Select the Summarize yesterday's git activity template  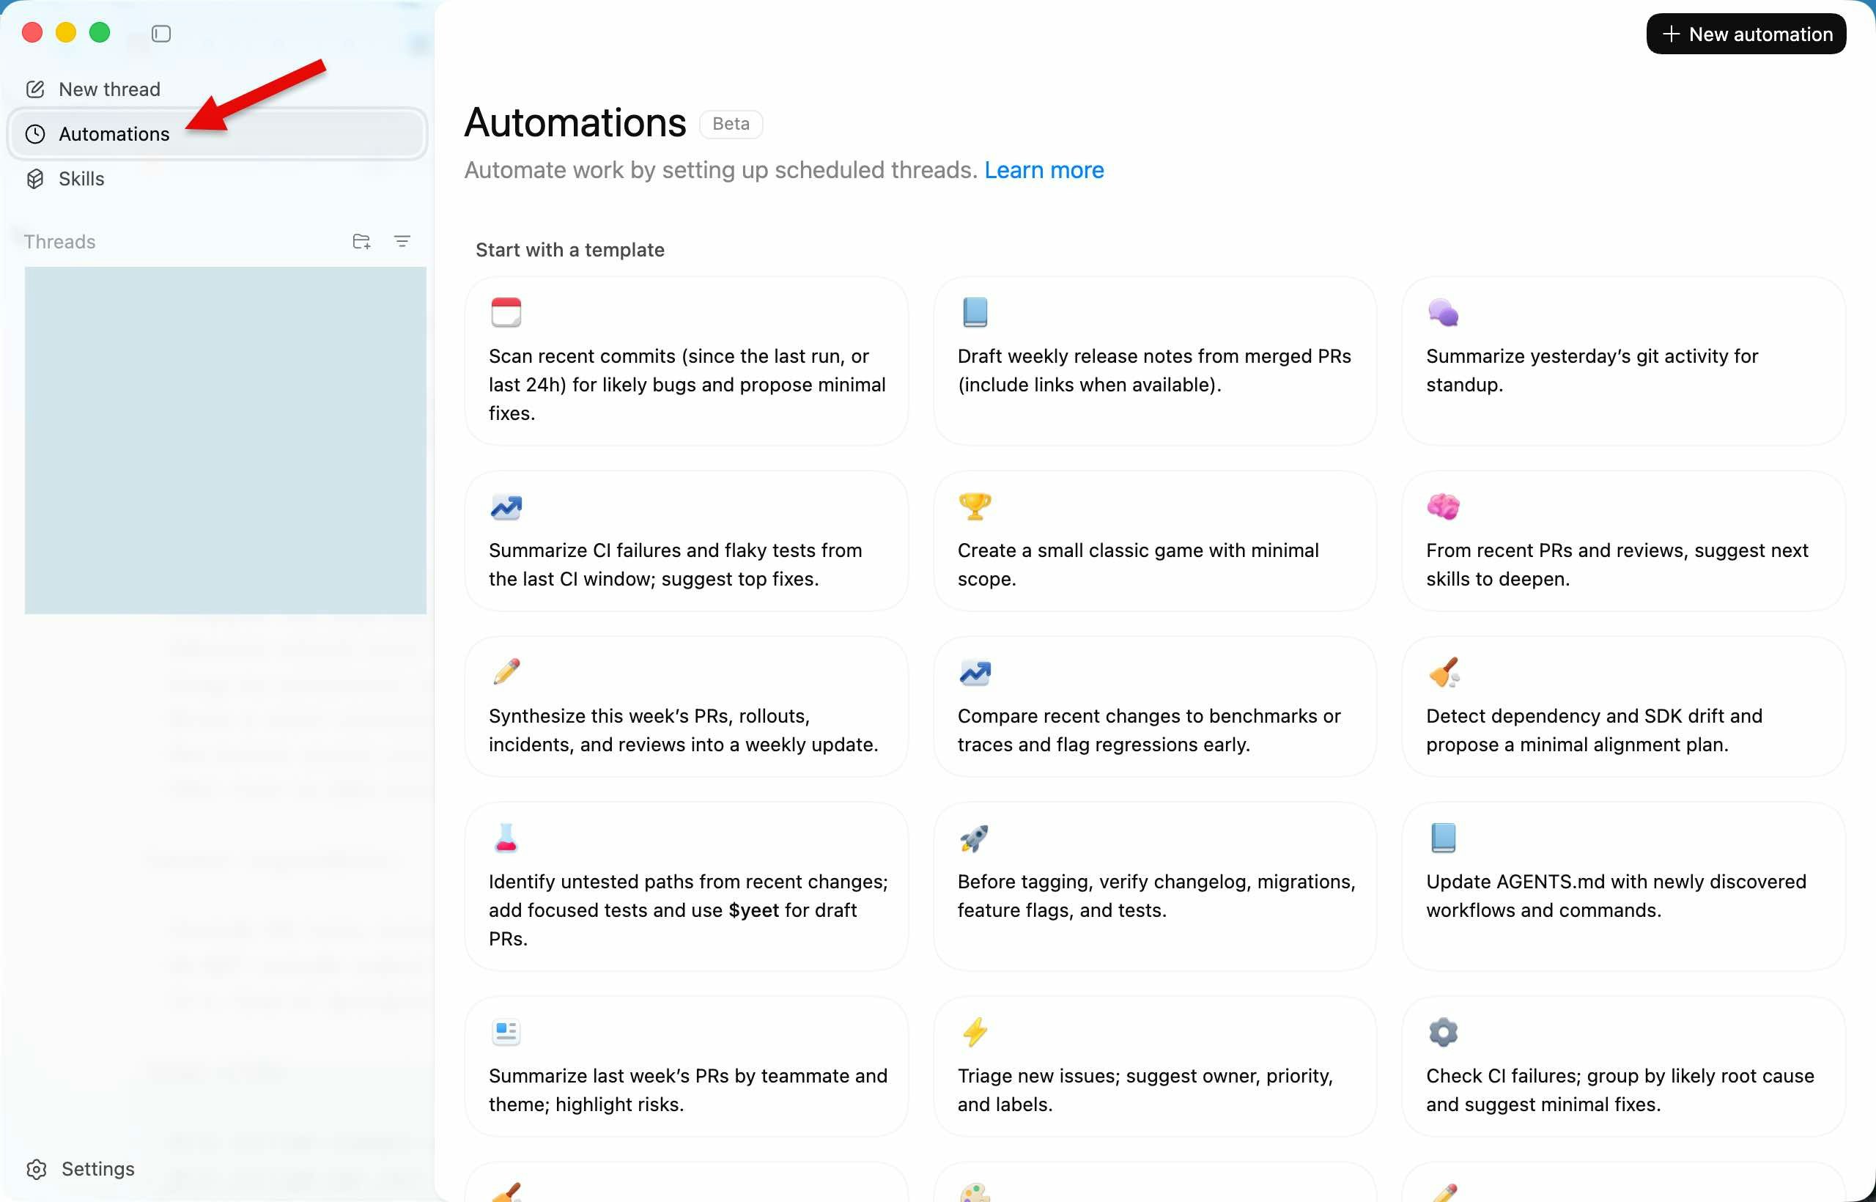tap(1622, 370)
